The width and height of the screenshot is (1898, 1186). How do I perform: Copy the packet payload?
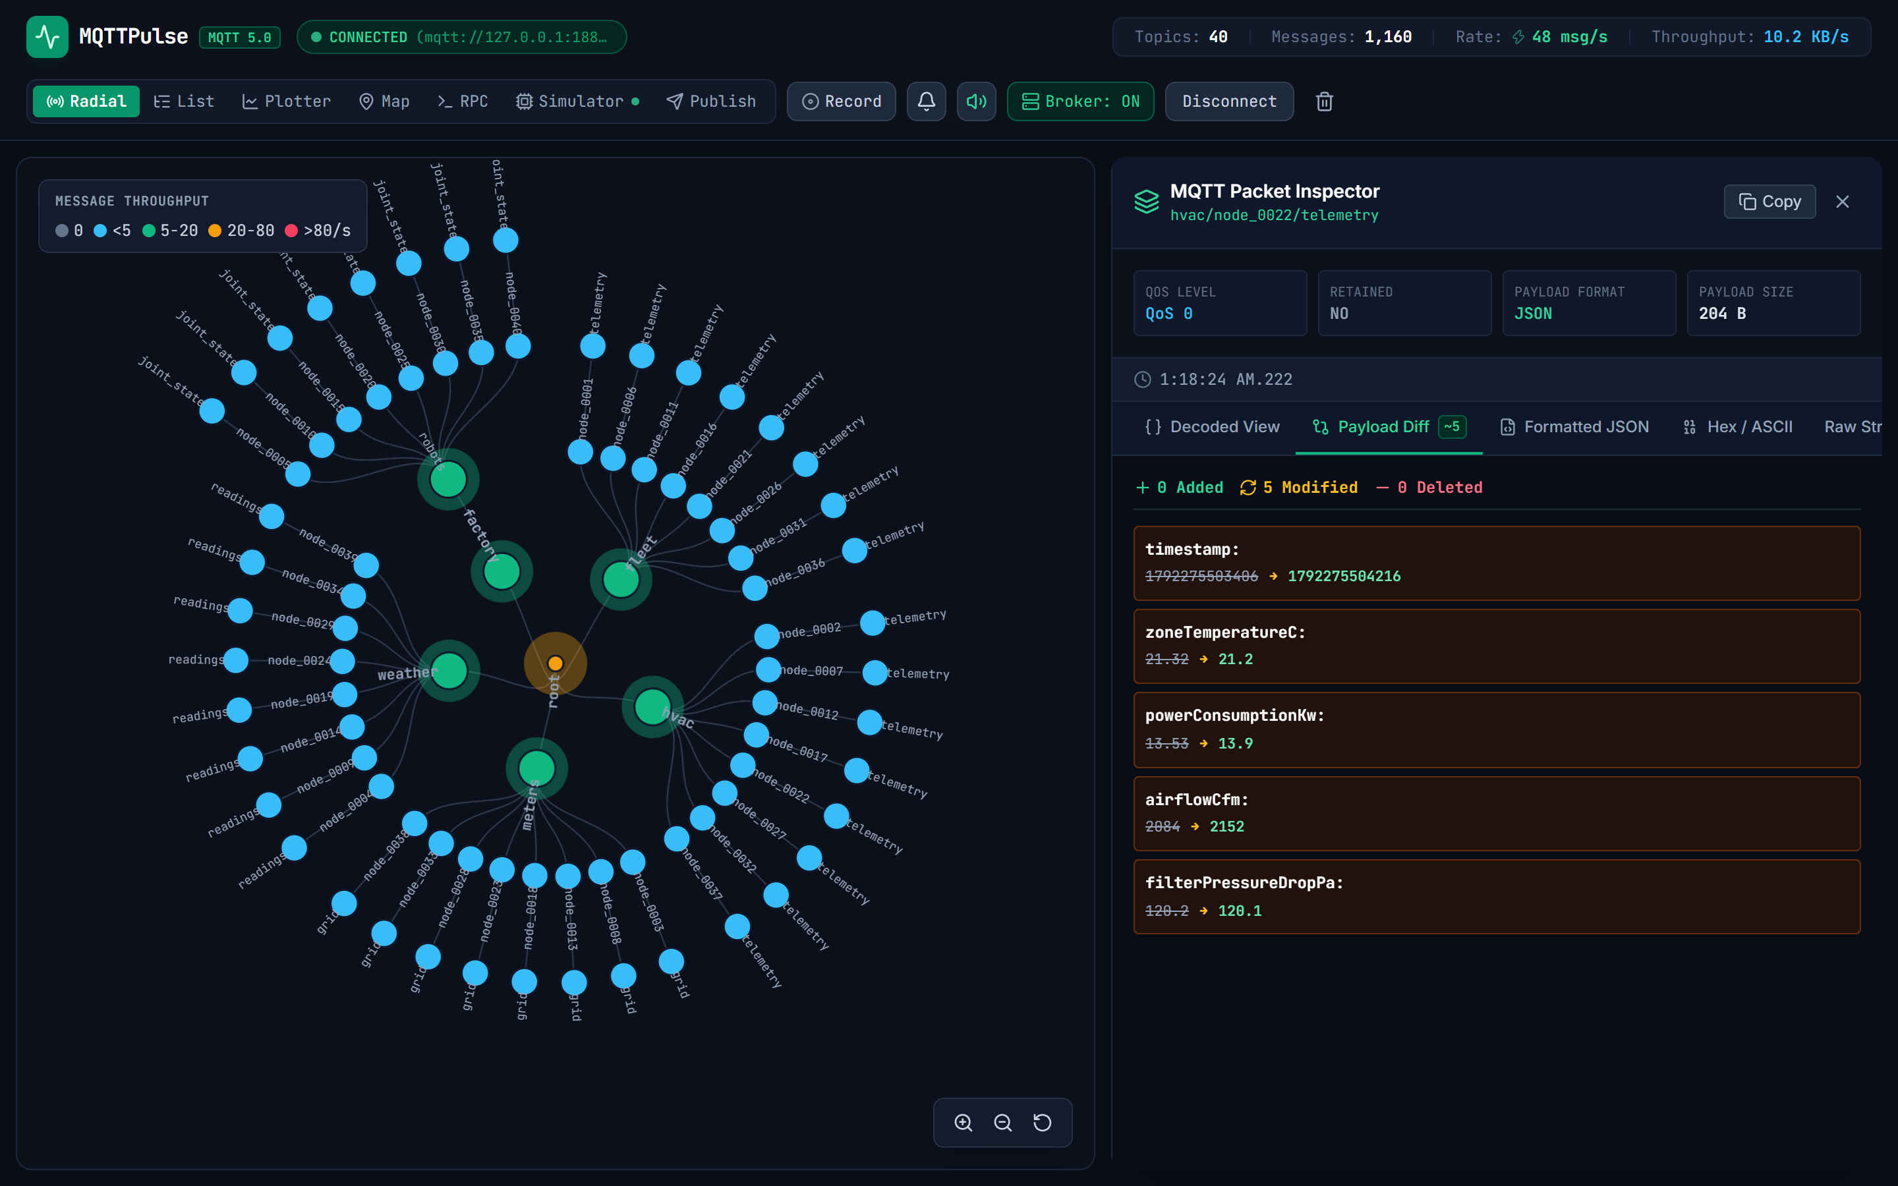tap(1769, 202)
